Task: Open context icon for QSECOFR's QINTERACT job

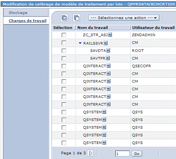Action: [x=108, y=66]
